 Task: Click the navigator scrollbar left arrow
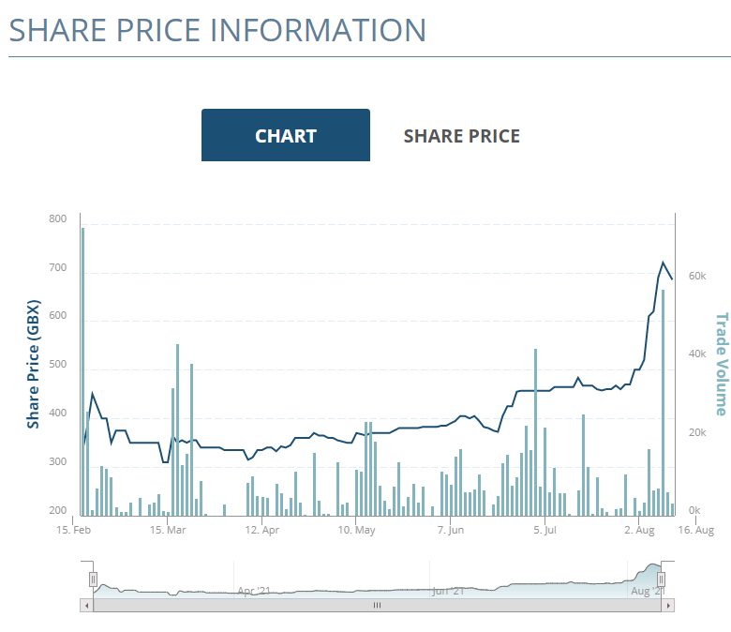pyautogui.click(x=88, y=606)
